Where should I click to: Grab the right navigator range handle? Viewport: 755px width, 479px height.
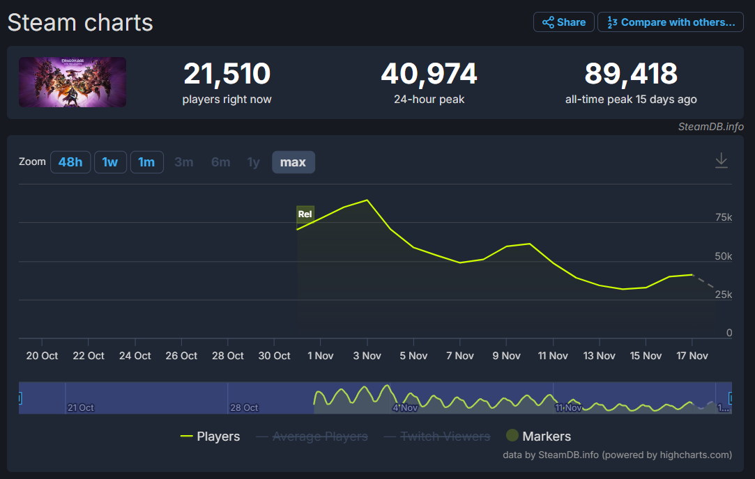[x=731, y=398]
